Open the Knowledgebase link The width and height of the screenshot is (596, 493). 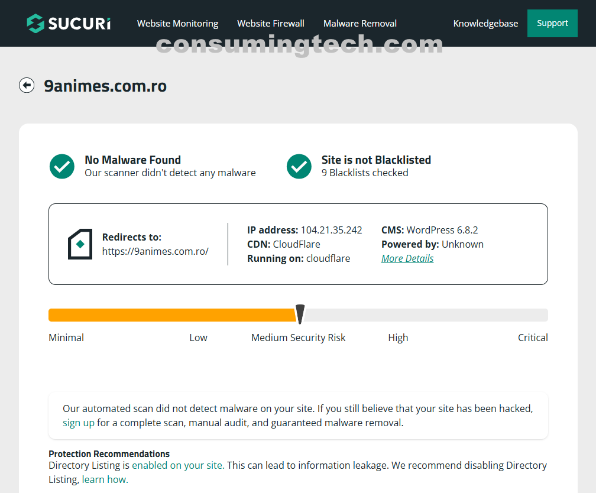click(485, 24)
